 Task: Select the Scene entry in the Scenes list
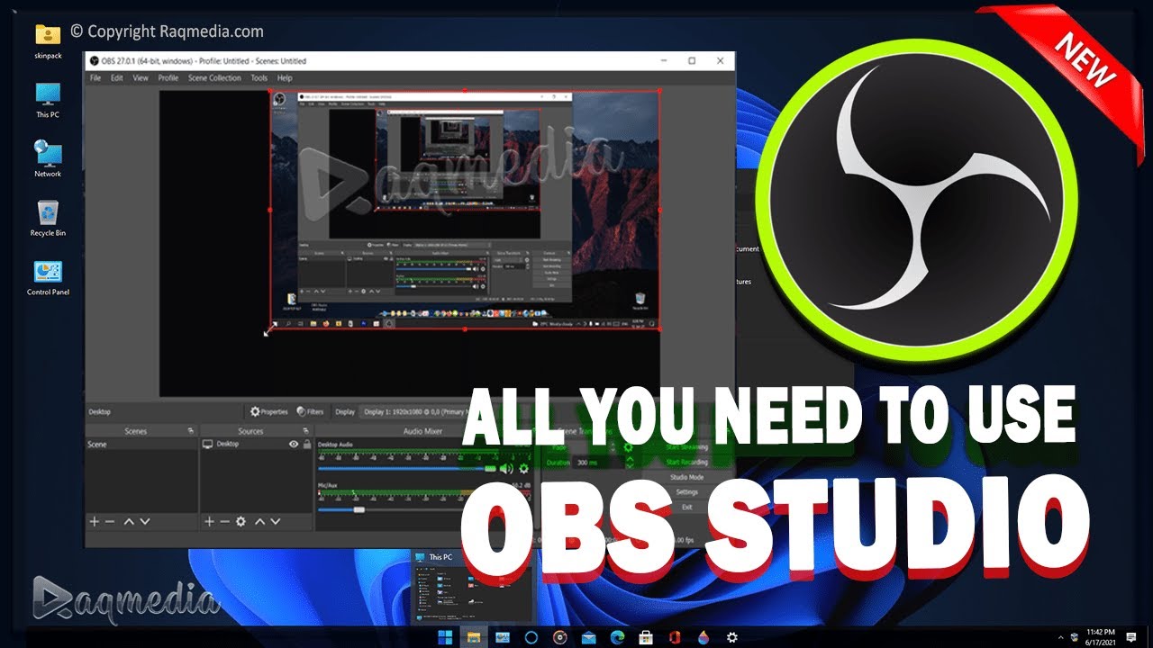141,445
